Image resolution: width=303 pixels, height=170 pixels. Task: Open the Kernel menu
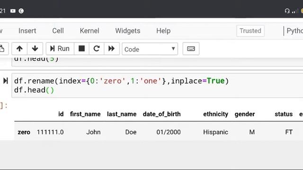[89, 31]
